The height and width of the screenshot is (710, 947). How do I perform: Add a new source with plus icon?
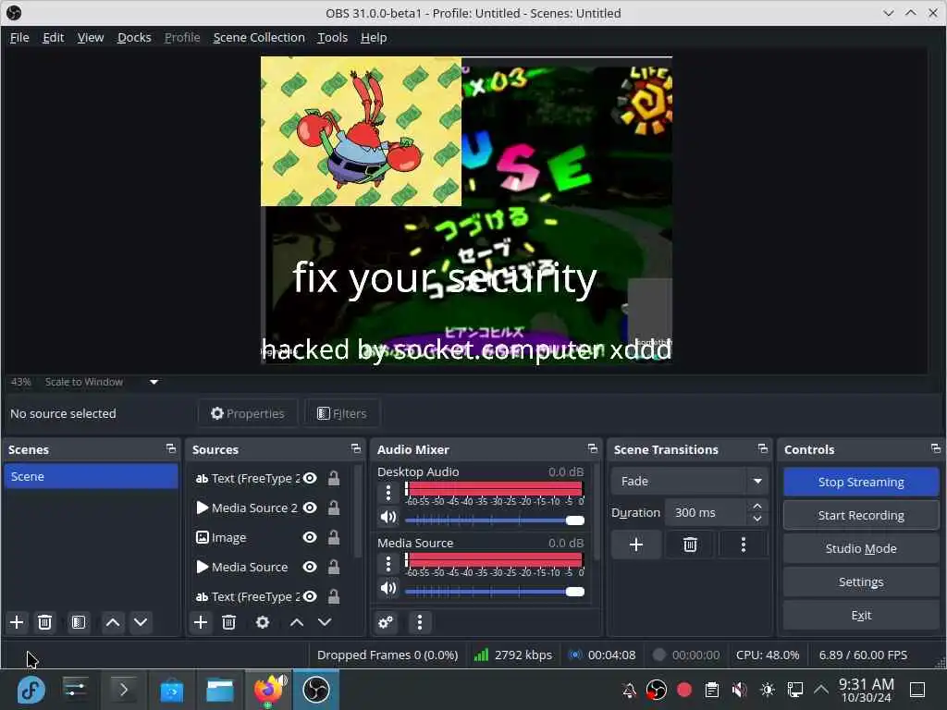pyautogui.click(x=201, y=622)
